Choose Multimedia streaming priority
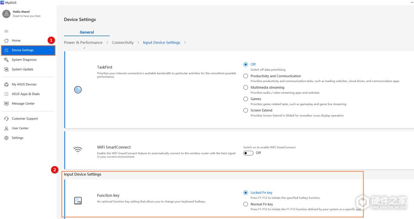 246,88
